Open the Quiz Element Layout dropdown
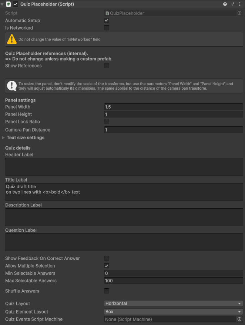 point(173,312)
